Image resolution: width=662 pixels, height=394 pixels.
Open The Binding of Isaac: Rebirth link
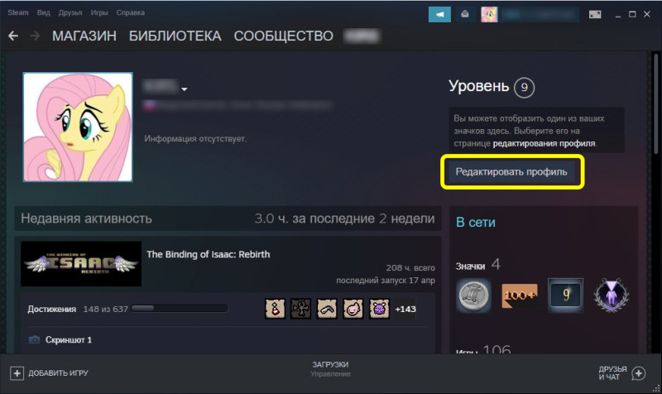(x=209, y=254)
